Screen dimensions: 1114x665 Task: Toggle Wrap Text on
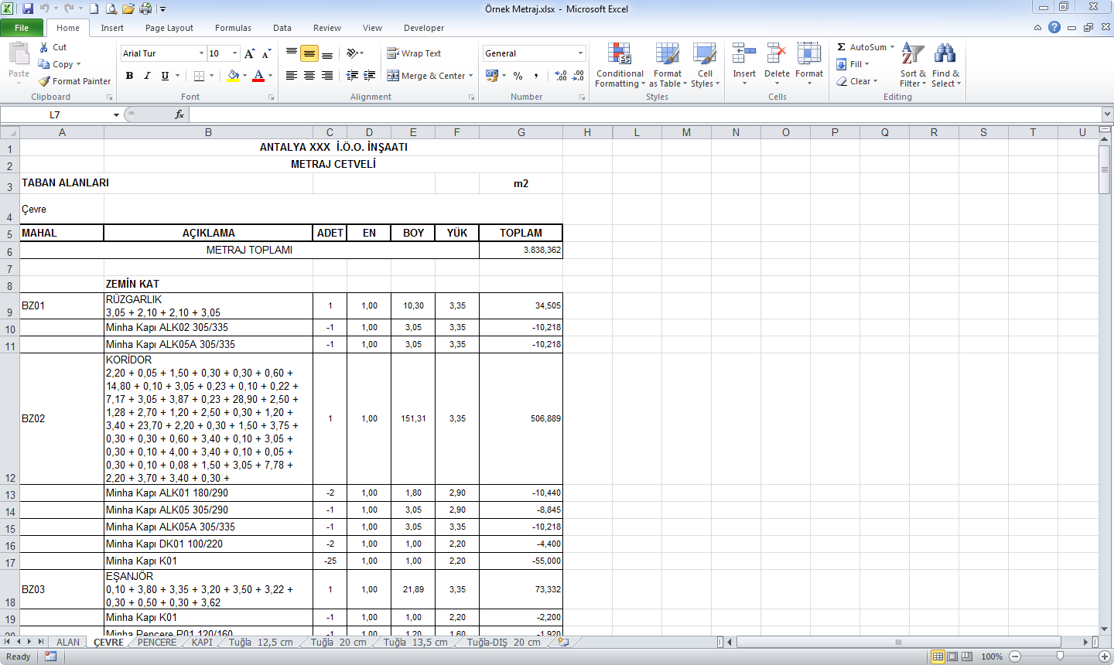tap(414, 53)
